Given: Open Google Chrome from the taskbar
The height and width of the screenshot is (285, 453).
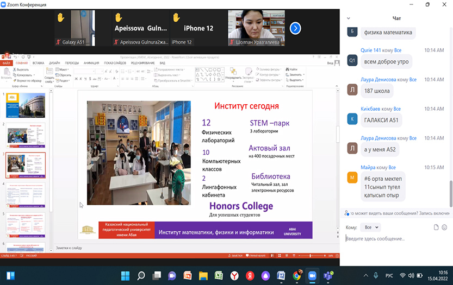Looking at the screenshot, I should point(296,275).
